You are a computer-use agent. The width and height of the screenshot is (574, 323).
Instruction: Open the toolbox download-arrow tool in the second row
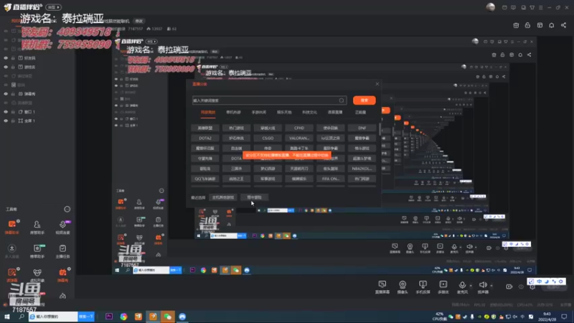point(11,251)
